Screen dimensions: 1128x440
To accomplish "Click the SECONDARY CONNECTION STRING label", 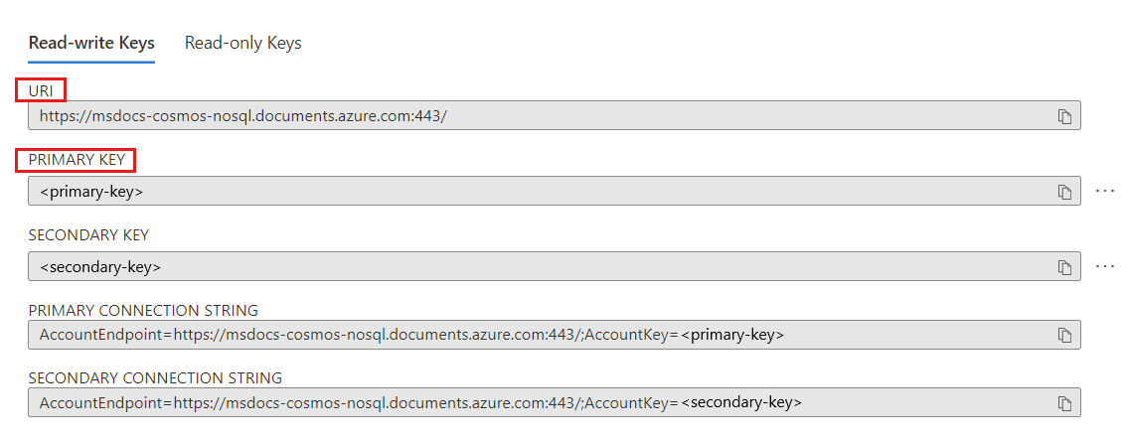I will tap(155, 378).
